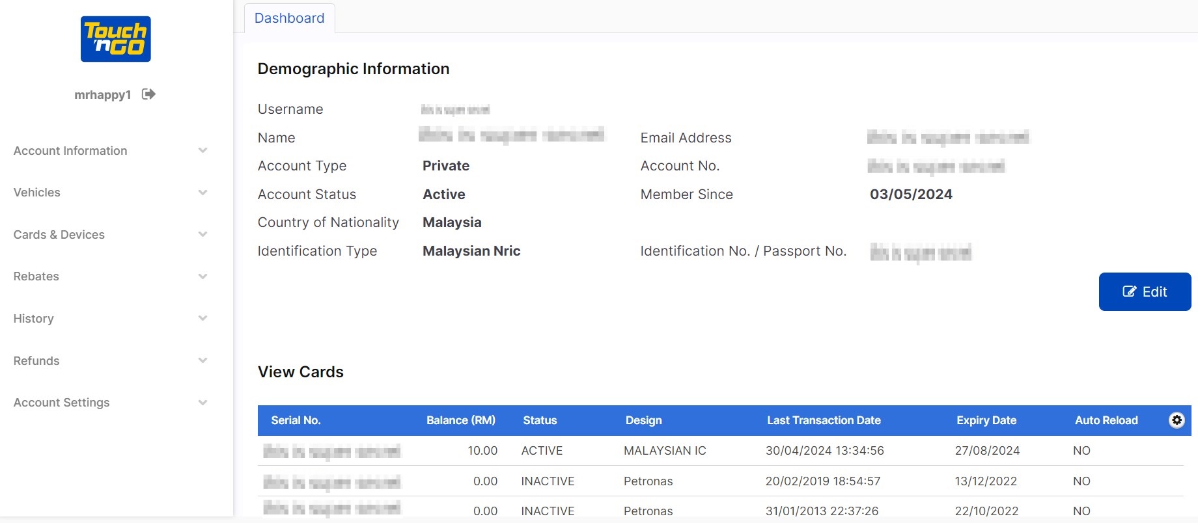Open table settings gear icon
The width and height of the screenshot is (1198, 523).
[1177, 420]
